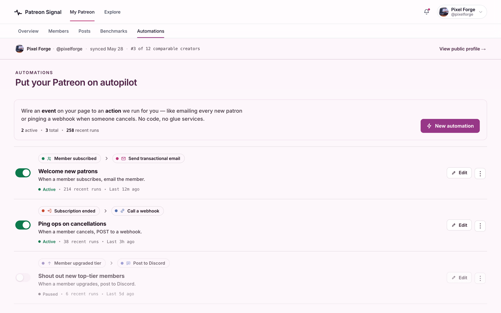Click the Welcome new patrons title

[68, 171]
